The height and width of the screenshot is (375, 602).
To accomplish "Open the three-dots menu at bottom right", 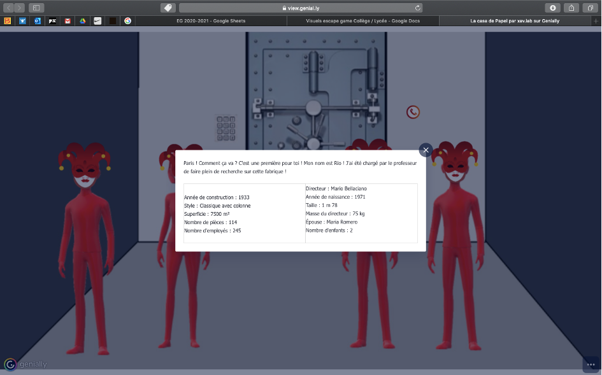I will coord(591,365).
